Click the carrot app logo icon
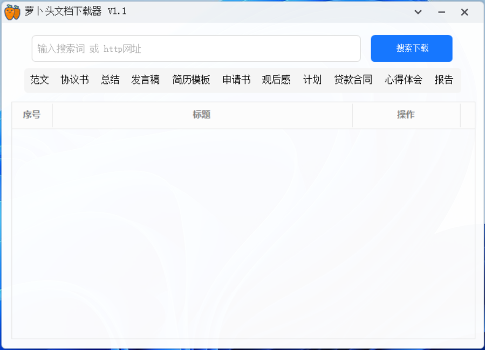Viewport: 485px width, 350px height. point(11,11)
